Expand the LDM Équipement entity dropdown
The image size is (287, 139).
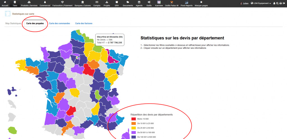pyautogui.click(x=261, y=3)
